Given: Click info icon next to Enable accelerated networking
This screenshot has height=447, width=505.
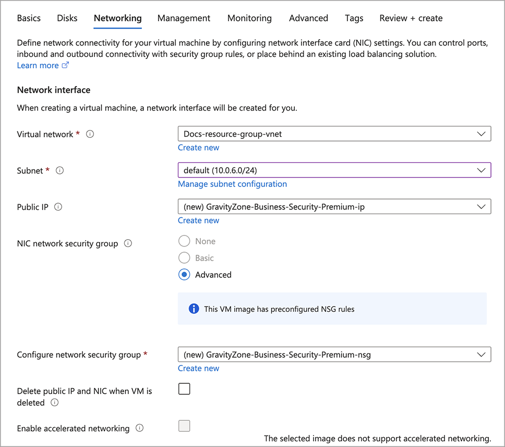Looking at the screenshot, I should click(139, 428).
